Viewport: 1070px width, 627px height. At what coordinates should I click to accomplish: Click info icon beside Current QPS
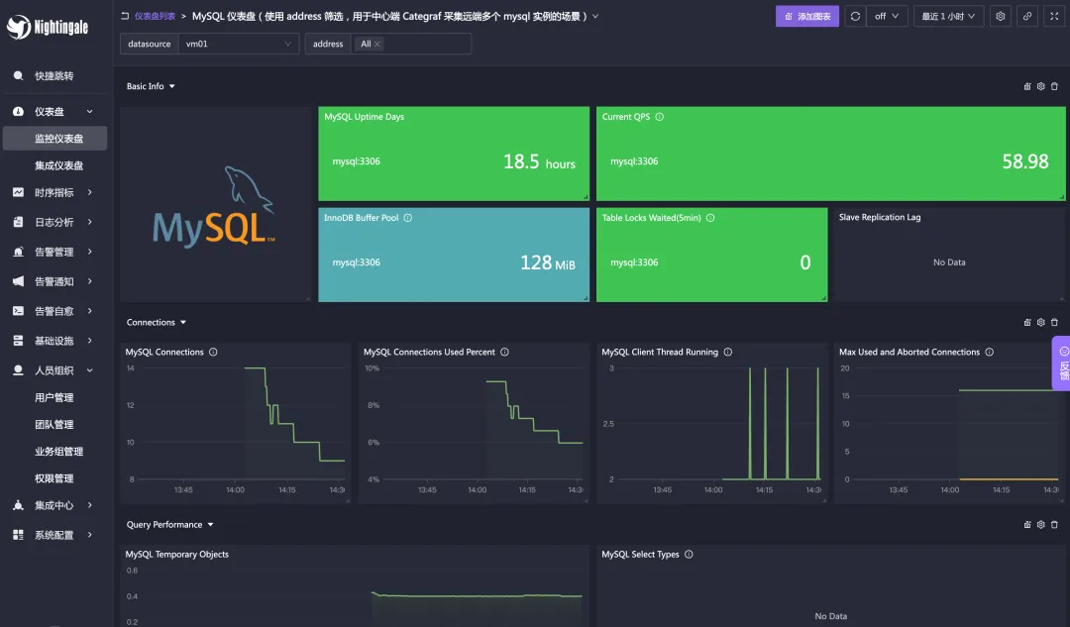click(660, 117)
